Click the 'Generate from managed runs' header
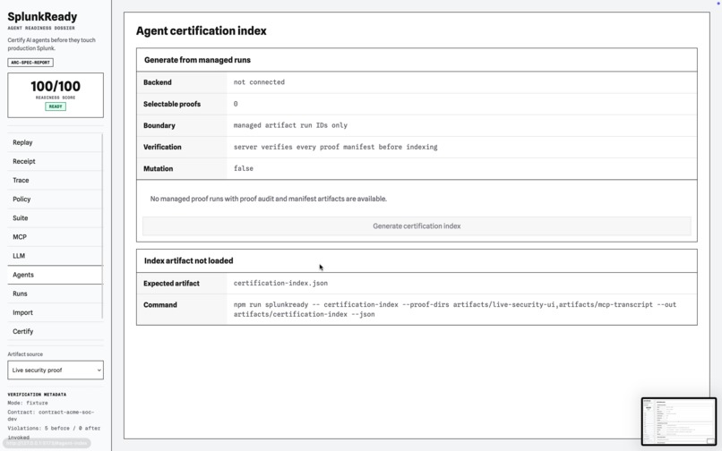 (x=198, y=60)
